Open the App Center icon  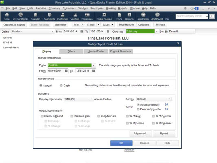pos(143,16)
